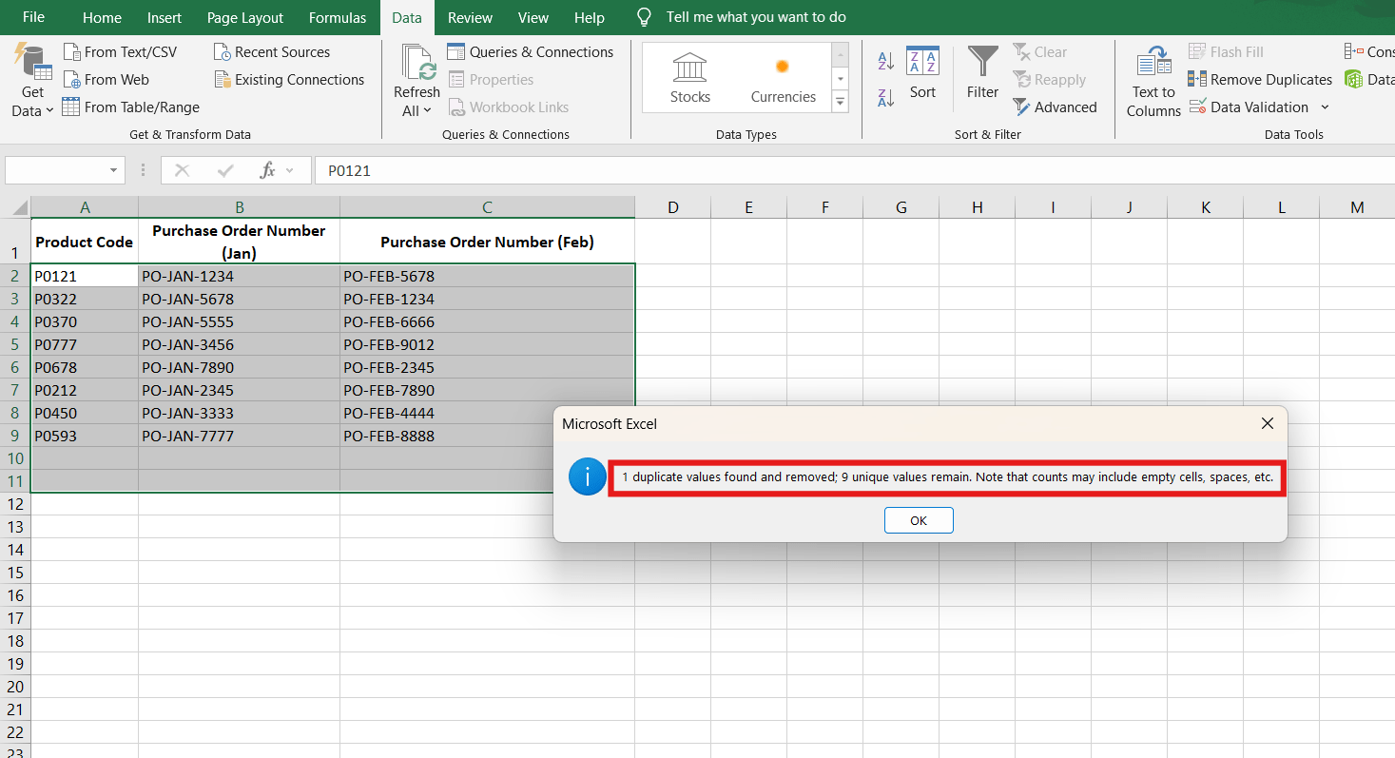Click Refresh All icon

[417, 63]
